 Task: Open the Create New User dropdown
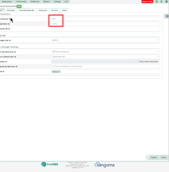click(x=105, y=56)
